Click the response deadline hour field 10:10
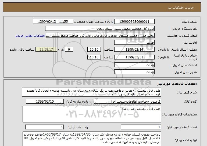 point(94,50)
